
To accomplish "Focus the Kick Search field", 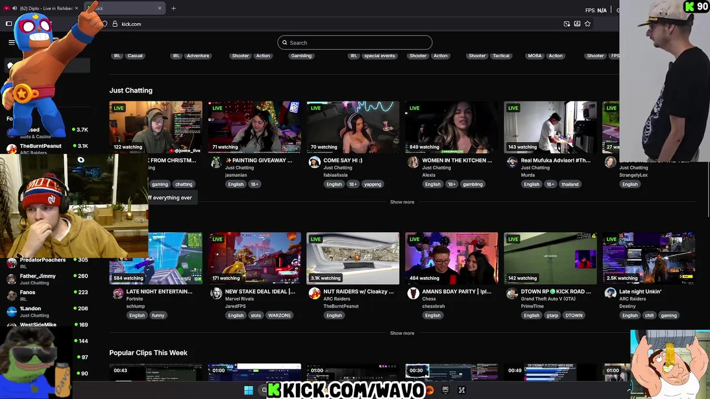I will (x=355, y=43).
